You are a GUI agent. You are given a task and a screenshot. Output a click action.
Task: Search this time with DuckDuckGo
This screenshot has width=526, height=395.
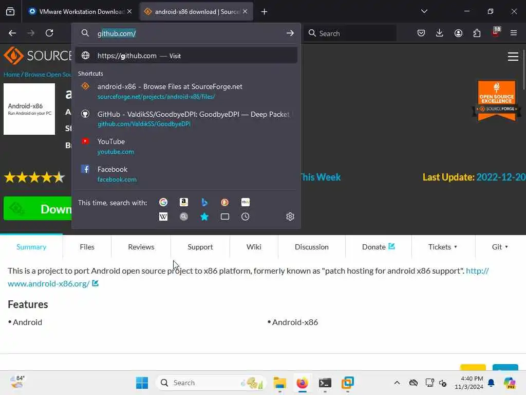[225, 202]
